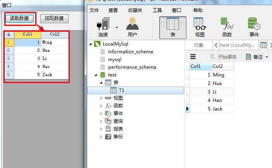Collapse the 表 tree node
The height and width of the screenshot is (168, 272).
pyautogui.click(x=101, y=83)
